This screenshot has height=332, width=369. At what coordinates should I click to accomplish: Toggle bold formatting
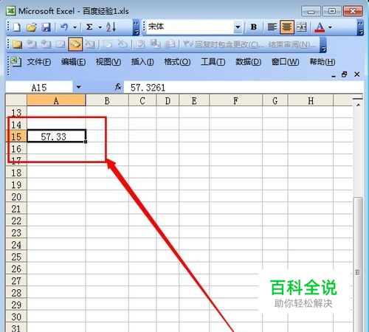click(254, 27)
